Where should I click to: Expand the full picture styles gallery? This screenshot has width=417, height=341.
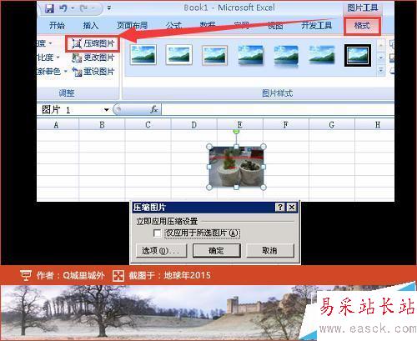(381, 71)
